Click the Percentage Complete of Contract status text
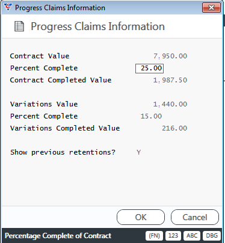This screenshot has width=225, height=243. (x=58, y=236)
